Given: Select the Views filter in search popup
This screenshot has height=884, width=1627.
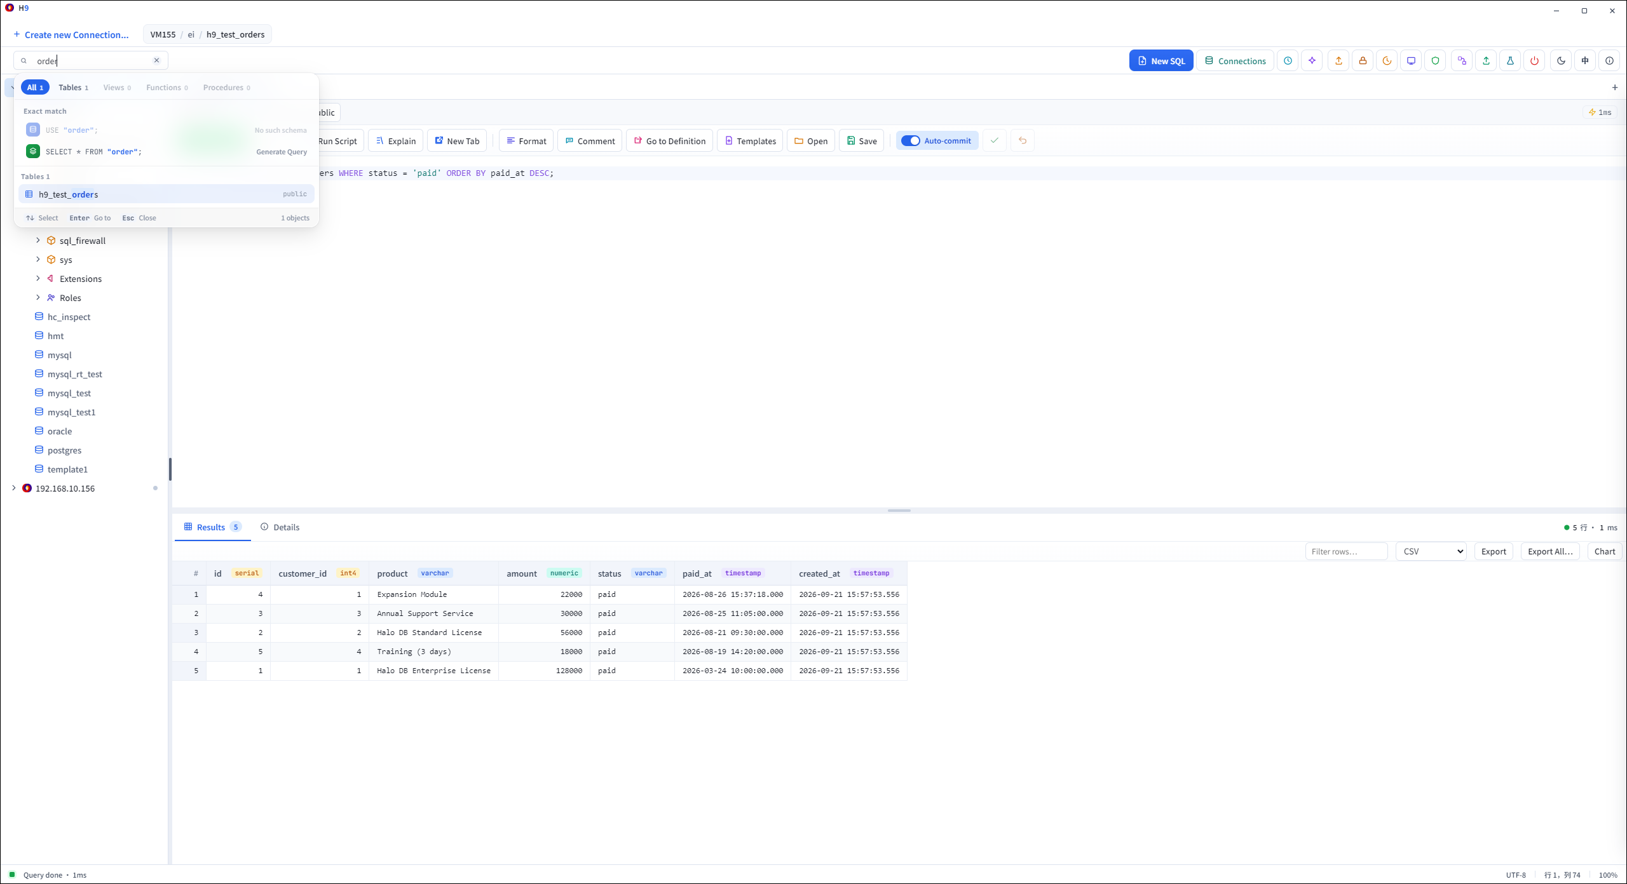Looking at the screenshot, I should tap(117, 88).
